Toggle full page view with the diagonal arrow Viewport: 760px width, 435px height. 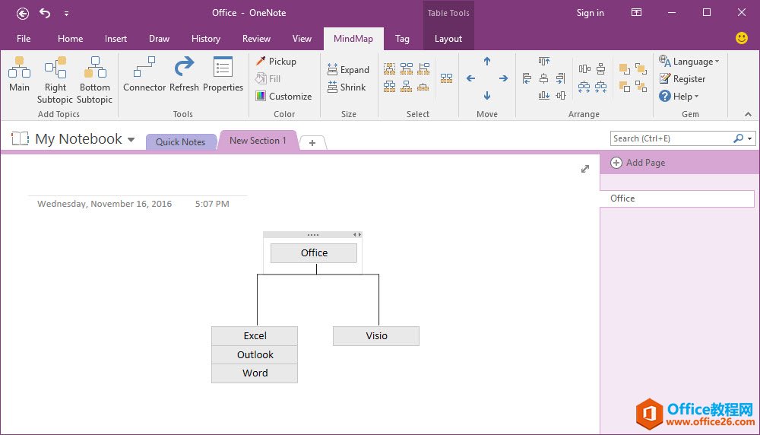[585, 169]
